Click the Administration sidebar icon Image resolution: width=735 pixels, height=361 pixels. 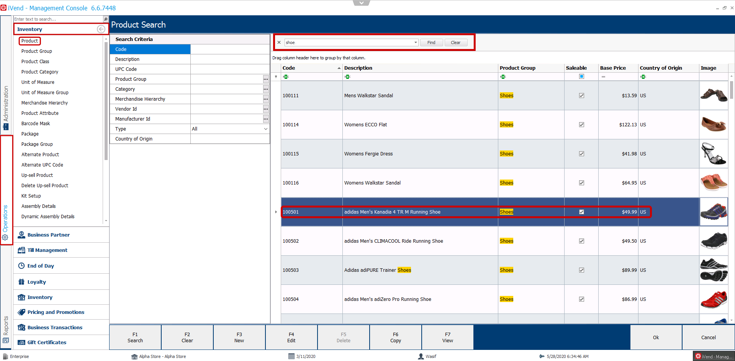pos(5,127)
